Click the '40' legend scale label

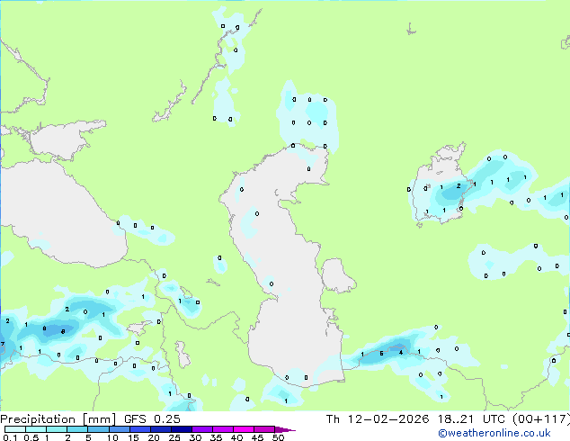pyautogui.click(x=236, y=437)
